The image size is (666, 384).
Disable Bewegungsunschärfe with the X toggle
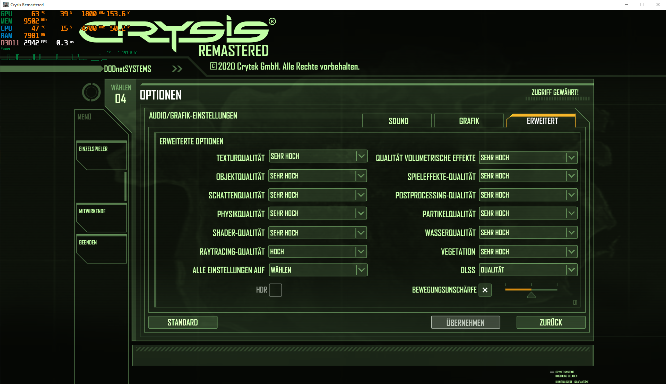[x=485, y=290]
